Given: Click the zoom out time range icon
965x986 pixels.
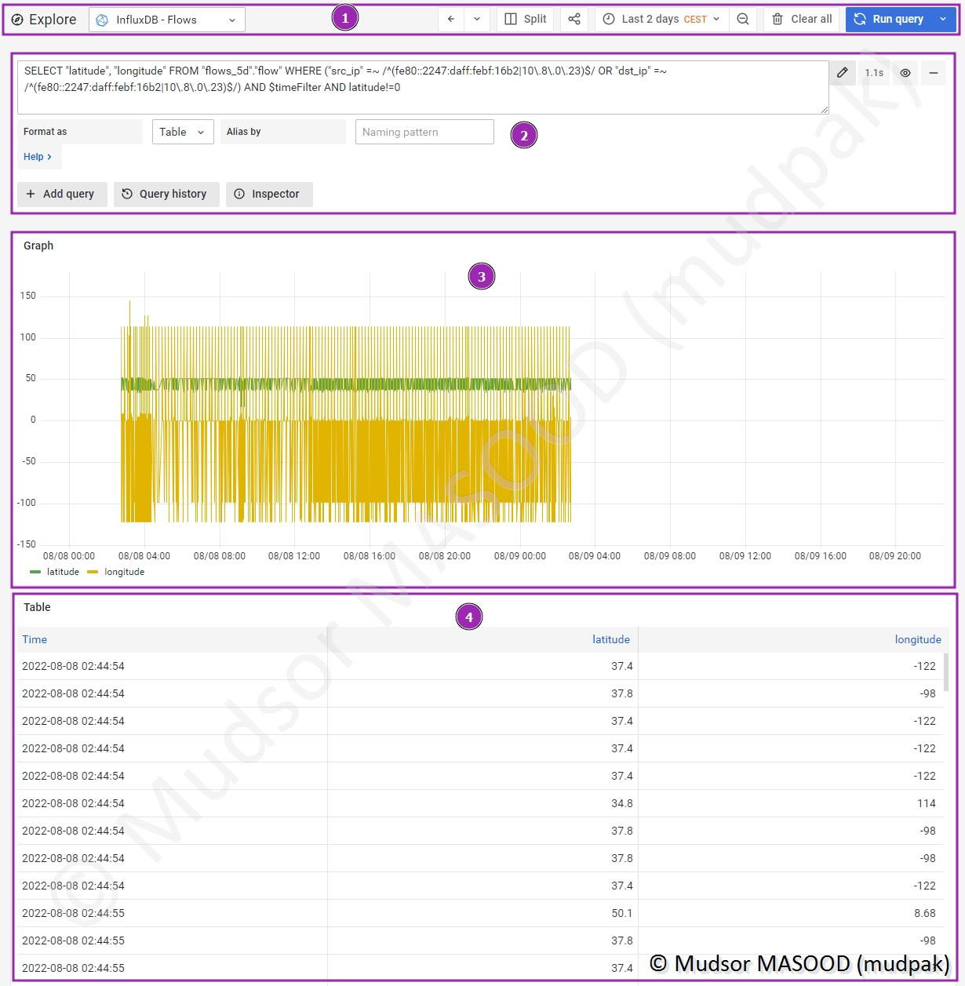Looking at the screenshot, I should [743, 20].
